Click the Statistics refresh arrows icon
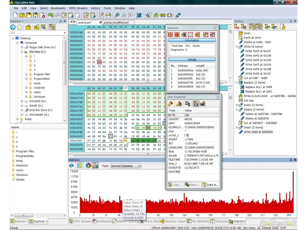Viewport: 307px width, 230px height. [71, 166]
